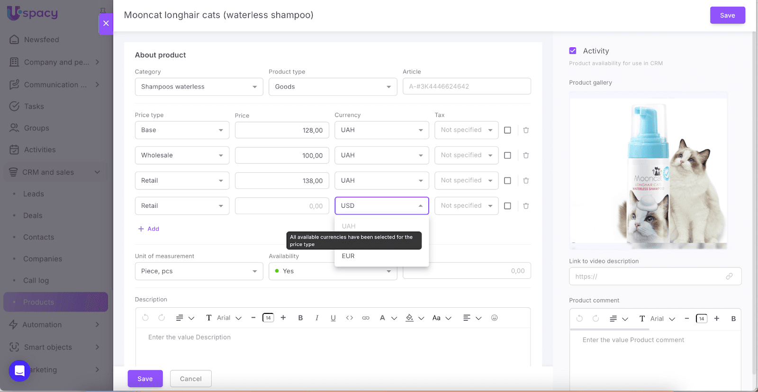Add a new price row
Viewport: 758px width, 392px height.
(149, 229)
